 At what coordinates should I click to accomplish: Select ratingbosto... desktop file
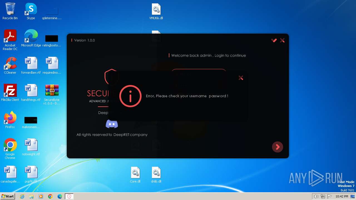point(52,41)
